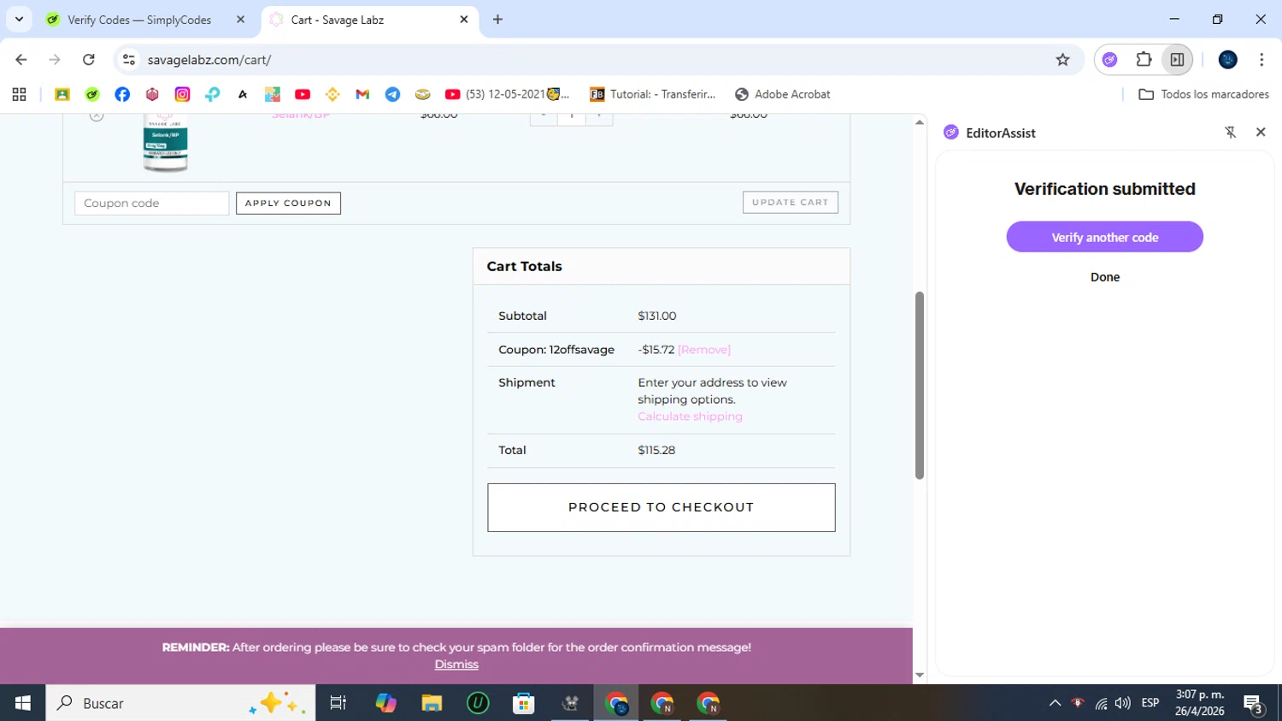Screen dimensions: 1282x721
Task: Open Task View on the taskbar
Action: (x=338, y=703)
